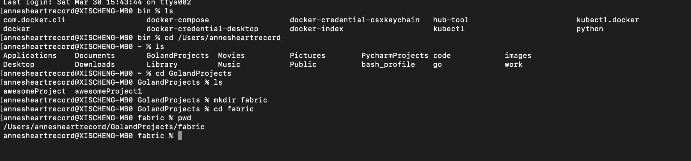
Task: Click the docker-index file name
Action: [316, 29]
